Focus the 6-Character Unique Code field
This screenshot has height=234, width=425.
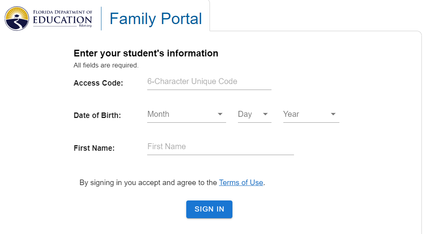point(209,82)
